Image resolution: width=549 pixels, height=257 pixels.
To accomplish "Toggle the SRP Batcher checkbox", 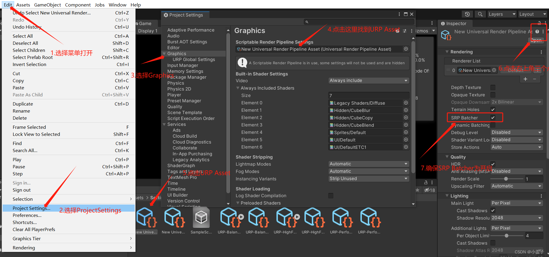I will point(493,118).
